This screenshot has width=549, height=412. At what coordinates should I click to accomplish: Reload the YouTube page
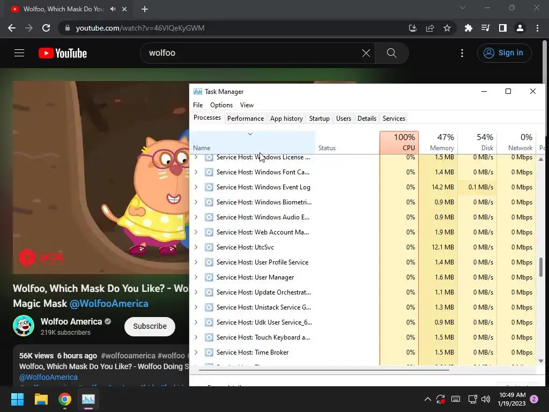(46, 28)
